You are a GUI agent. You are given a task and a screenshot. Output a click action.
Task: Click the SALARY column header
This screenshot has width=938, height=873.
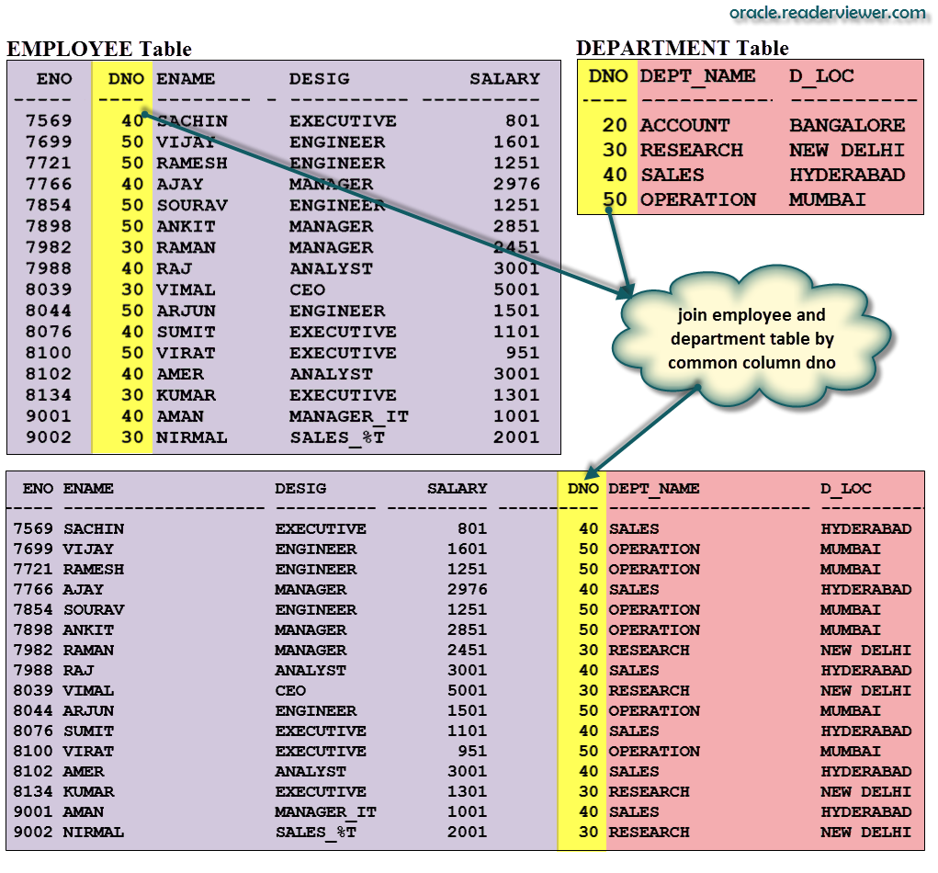[x=504, y=79]
